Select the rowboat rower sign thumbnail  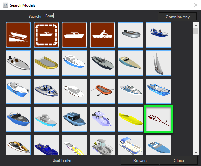102,35
